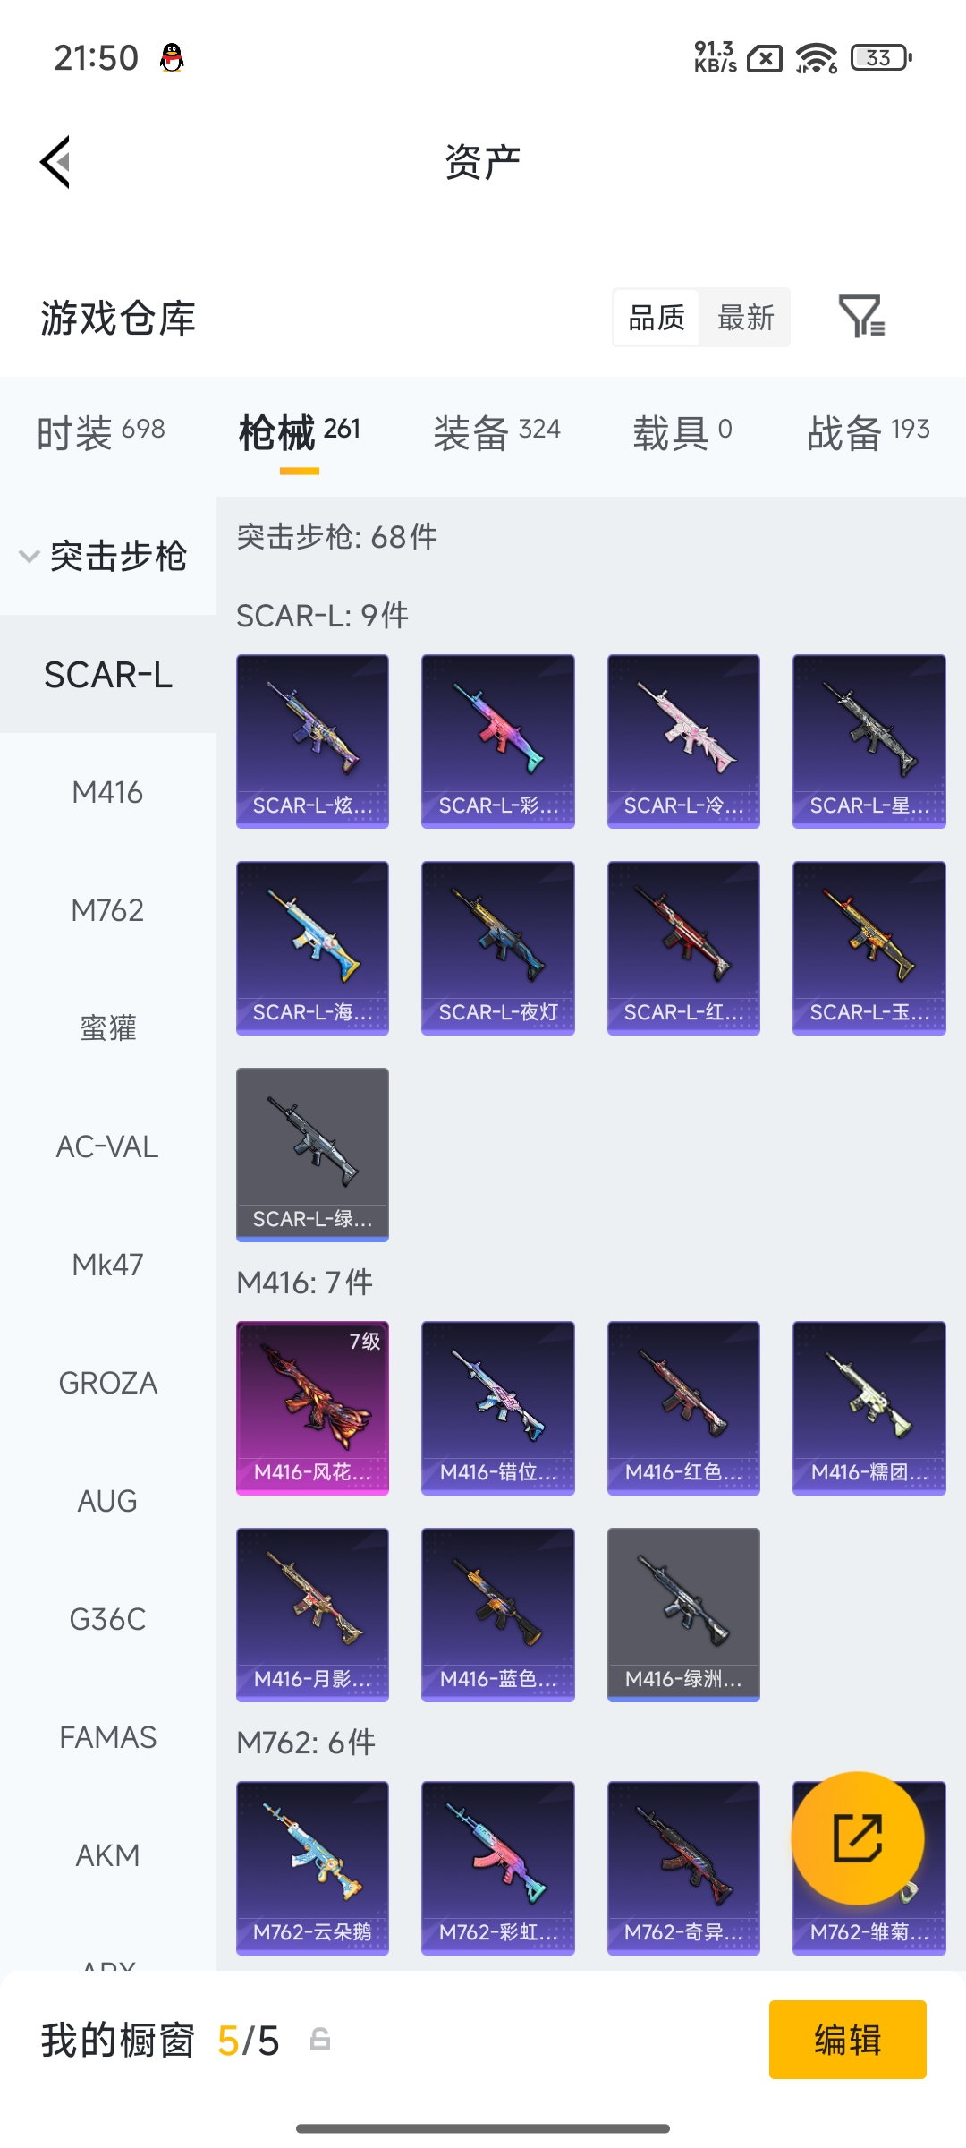Open the 战备 193 tab
Screen dimensions: 966x2148
(x=869, y=432)
